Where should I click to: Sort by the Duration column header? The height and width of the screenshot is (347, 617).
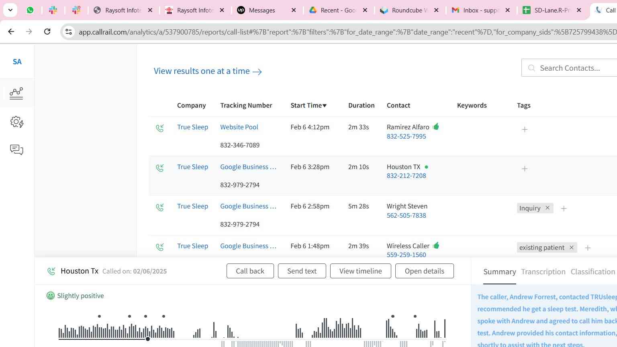[361, 105]
